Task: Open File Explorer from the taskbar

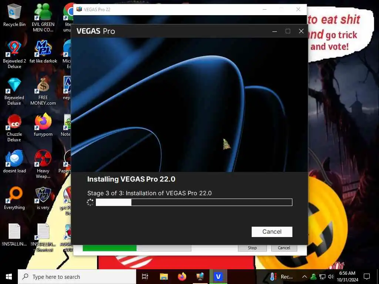Action: 164,277
